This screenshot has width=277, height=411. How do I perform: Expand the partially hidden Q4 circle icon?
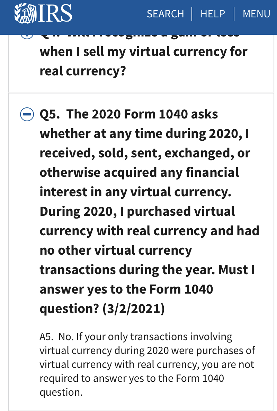[27, 37]
